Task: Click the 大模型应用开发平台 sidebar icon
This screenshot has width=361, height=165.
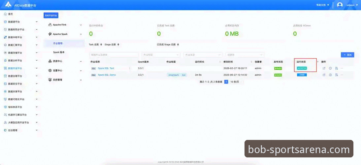Action: (x=6, y=122)
